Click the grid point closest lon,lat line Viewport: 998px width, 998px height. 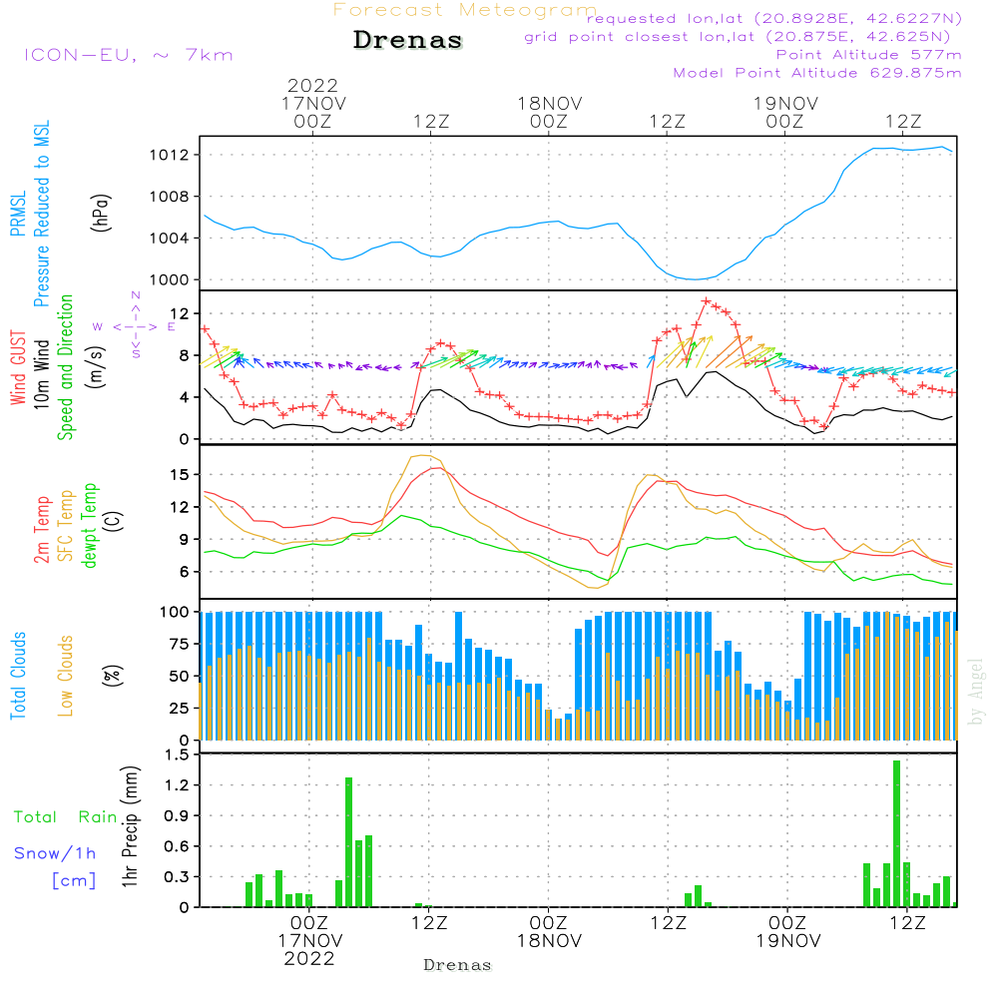coord(738,37)
